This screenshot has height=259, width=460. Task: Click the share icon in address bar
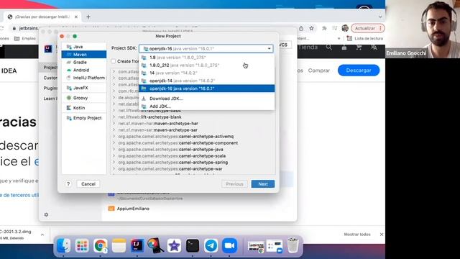coord(301,28)
